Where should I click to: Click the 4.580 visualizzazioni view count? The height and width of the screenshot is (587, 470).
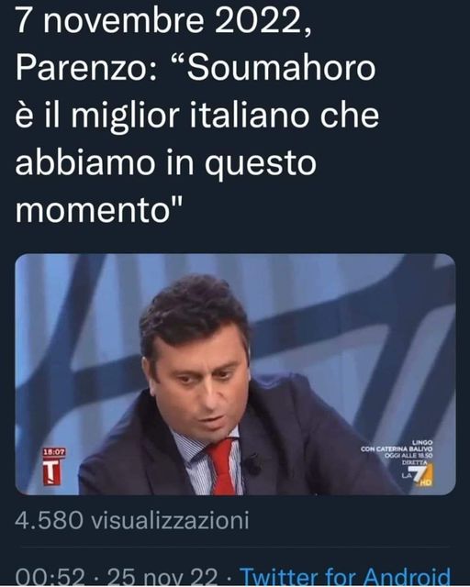click(132, 520)
